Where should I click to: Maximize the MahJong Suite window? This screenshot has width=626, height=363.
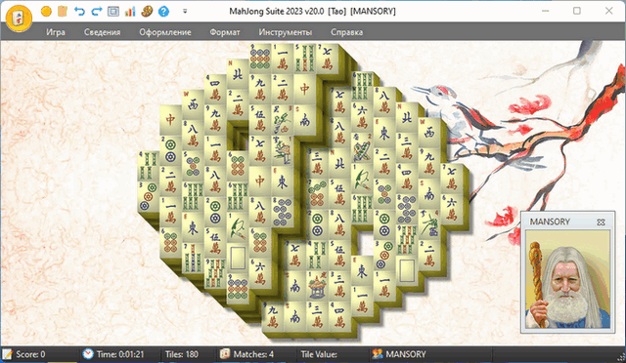click(x=577, y=11)
